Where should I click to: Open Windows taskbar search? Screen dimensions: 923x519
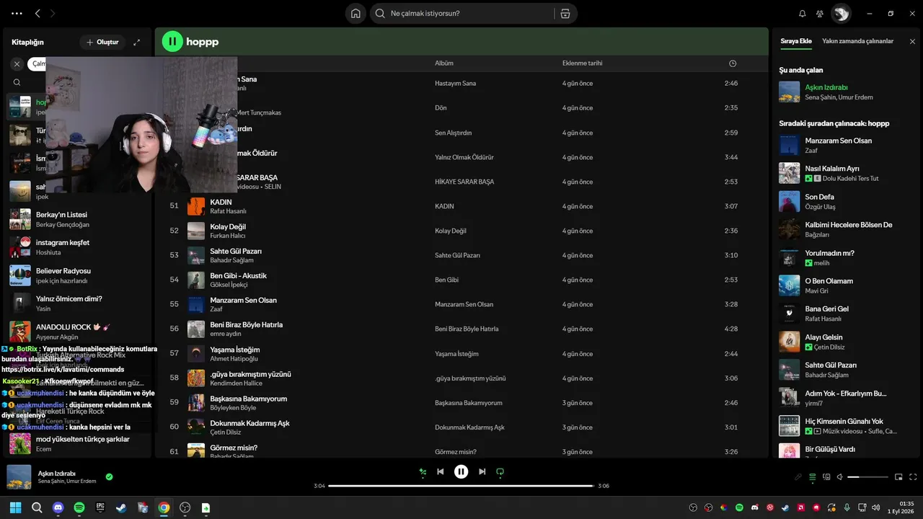37,507
